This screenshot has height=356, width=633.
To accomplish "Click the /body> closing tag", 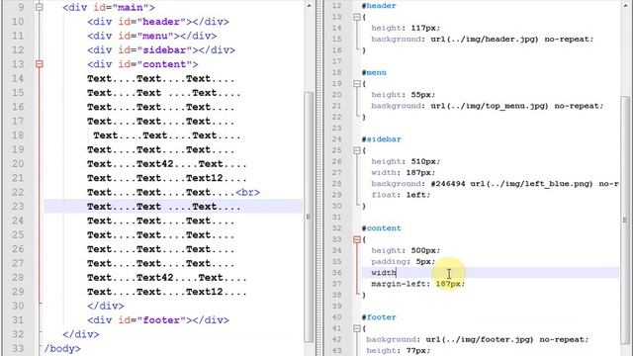I will [x=62, y=348].
